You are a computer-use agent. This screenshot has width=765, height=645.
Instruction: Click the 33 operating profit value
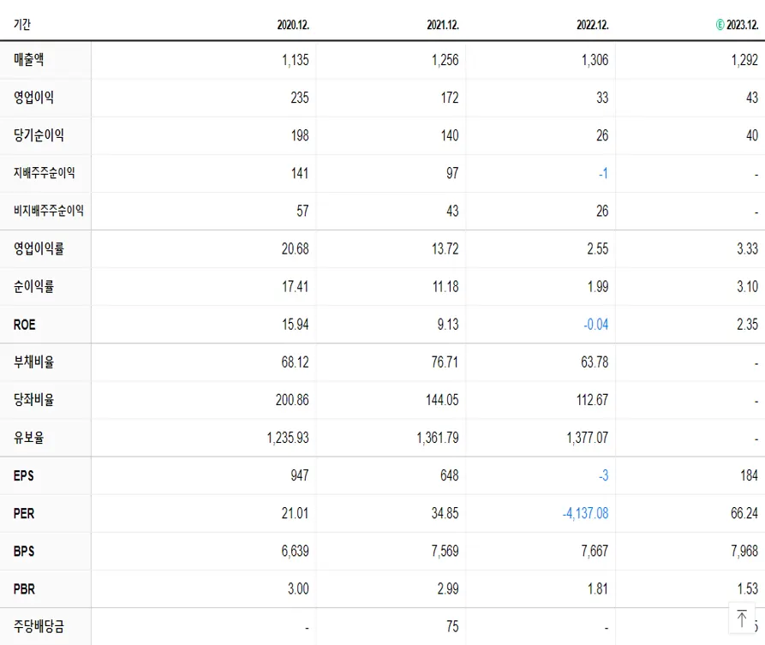click(x=602, y=98)
